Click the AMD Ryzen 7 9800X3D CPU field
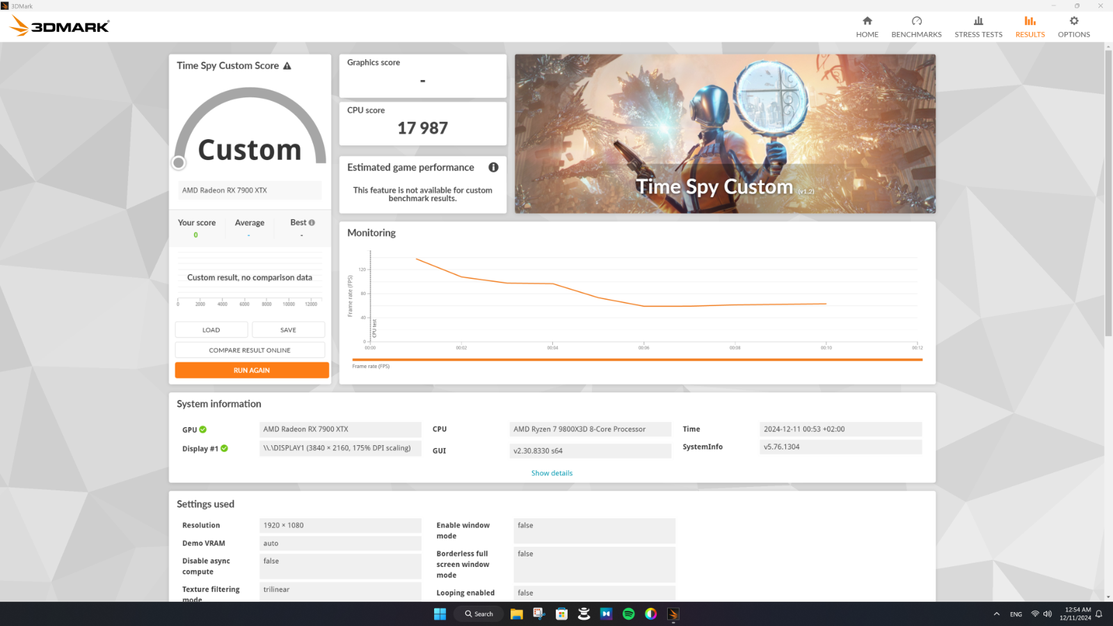 [x=591, y=429]
